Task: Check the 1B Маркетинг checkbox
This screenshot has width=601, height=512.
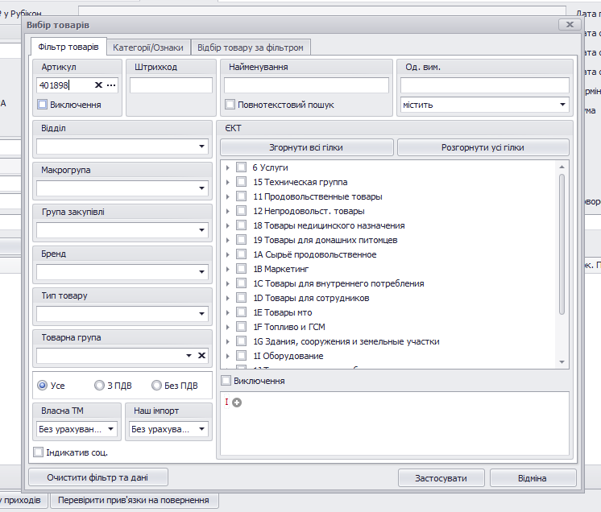Action: click(241, 268)
